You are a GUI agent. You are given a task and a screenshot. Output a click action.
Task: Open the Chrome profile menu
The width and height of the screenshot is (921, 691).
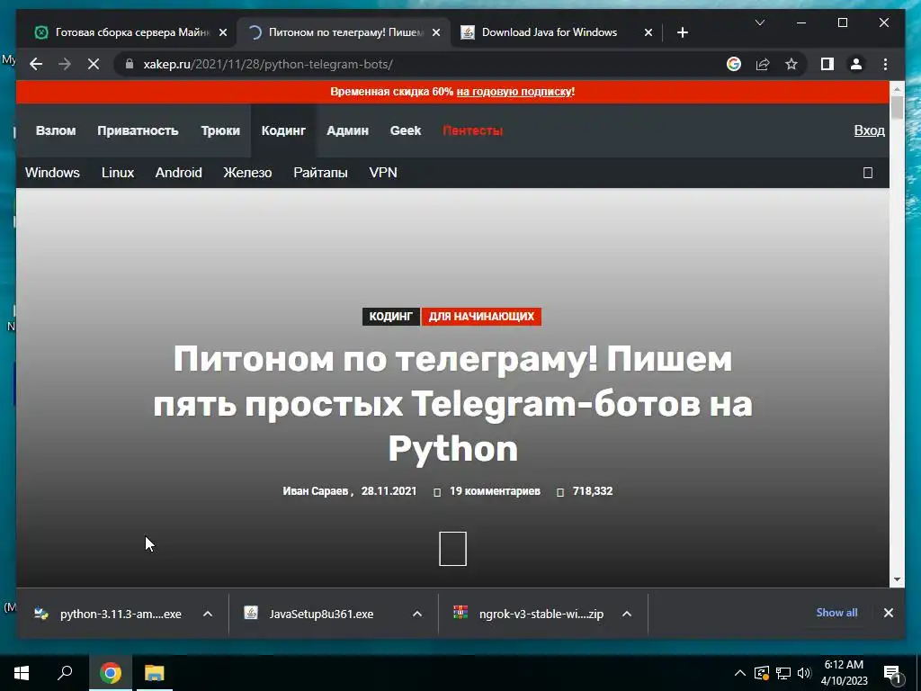point(856,64)
